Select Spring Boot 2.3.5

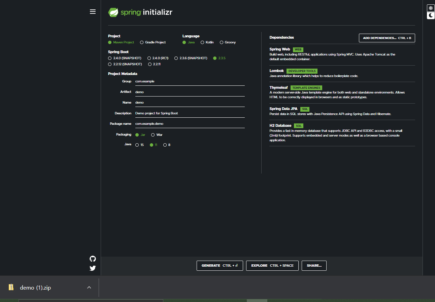[x=219, y=58]
